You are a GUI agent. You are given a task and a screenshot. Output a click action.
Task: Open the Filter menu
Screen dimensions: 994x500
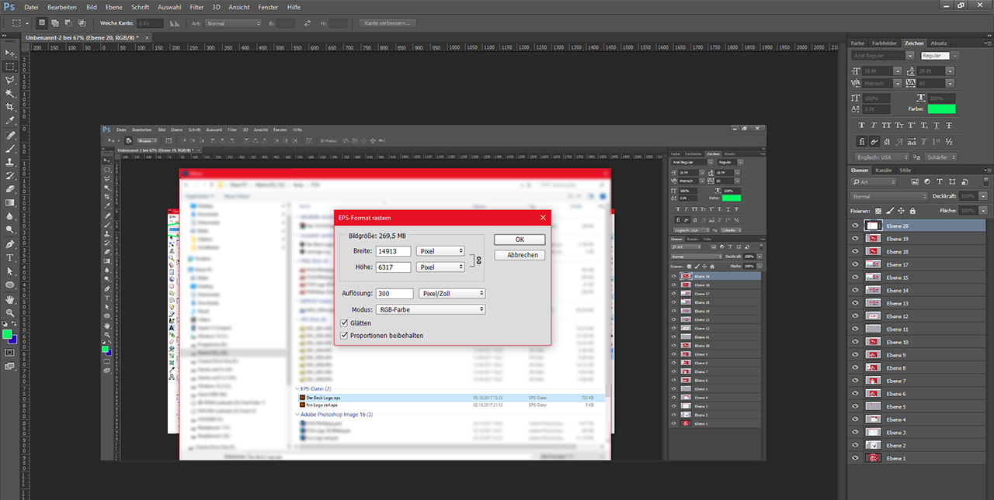pos(196,7)
